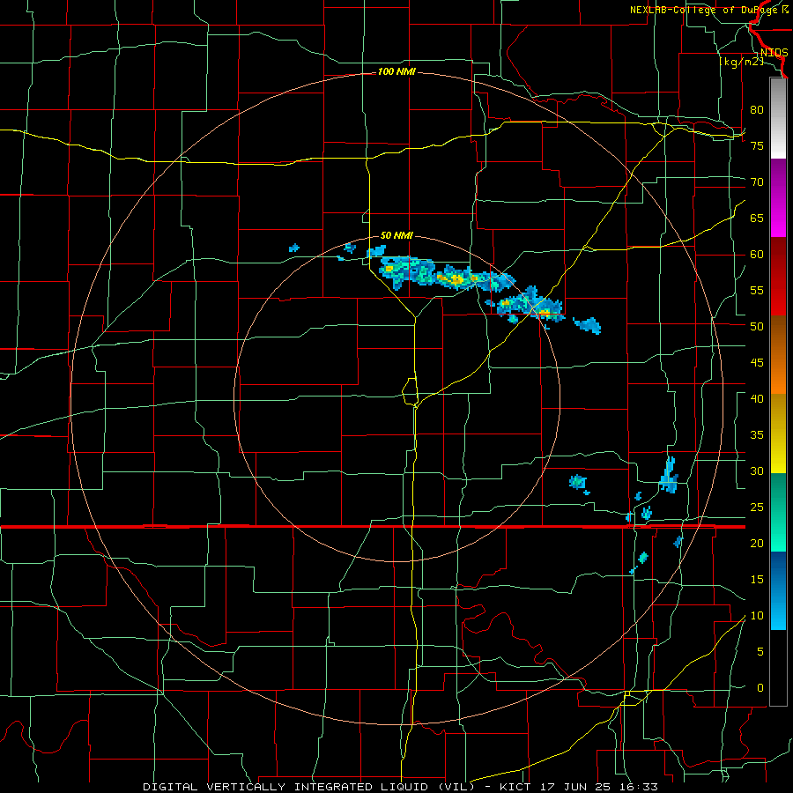The width and height of the screenshot is (793, 793).
Task: Pick the brown-orange segment of the VIL scale
Action: (778, 354)
